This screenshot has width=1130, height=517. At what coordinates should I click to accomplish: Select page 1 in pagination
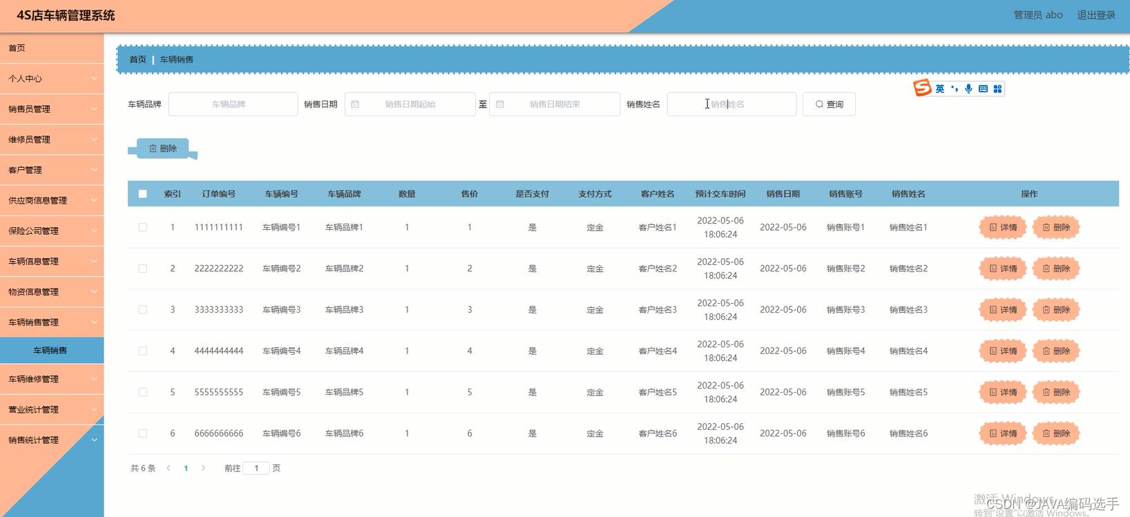186,468
